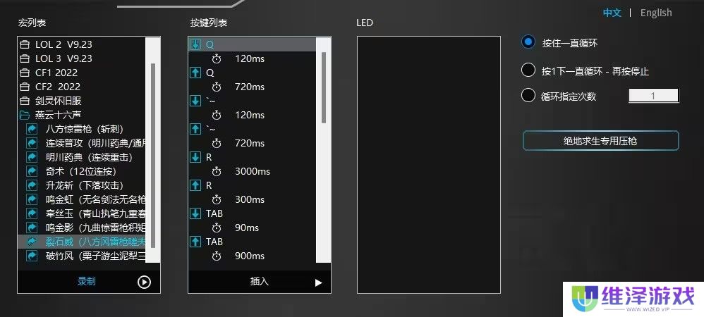Click the stopwatch icon beside 900ms

[217, 256]
